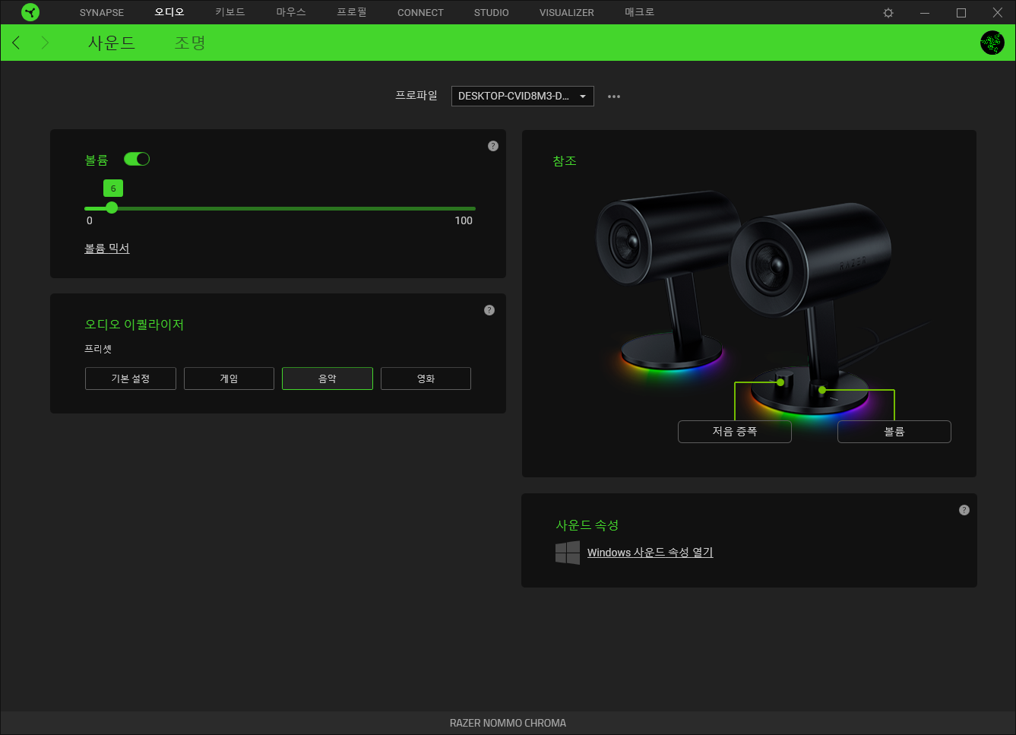Click the 사운드 속성 heading
The image size is (1016, 735).
click(587, 525)
